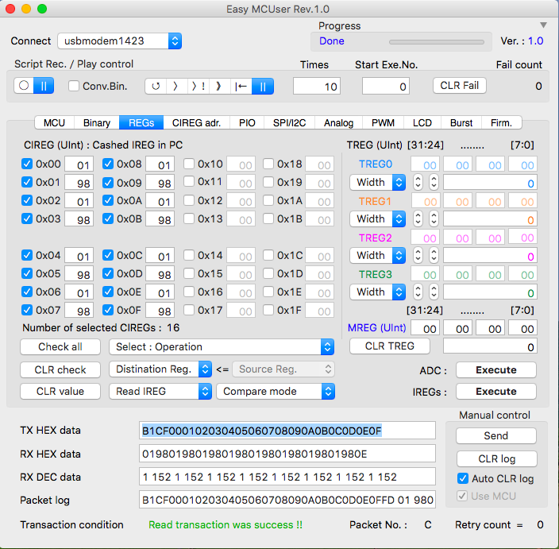Screen dimensions: 559x549
Task: Click the loop playback icon
Action: (x=156, y=86)
